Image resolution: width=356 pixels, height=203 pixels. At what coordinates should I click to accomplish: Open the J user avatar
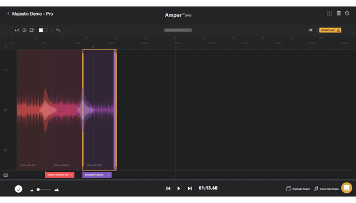click(18, 189)
